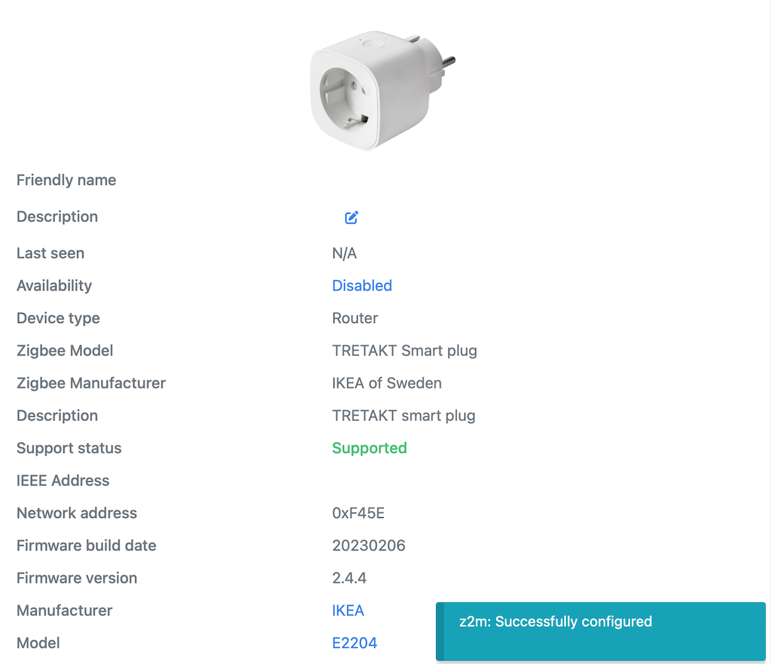This screenshot has width=771, height=664.
Task: Click the N/A last seen value
Action: click(345, 253)
